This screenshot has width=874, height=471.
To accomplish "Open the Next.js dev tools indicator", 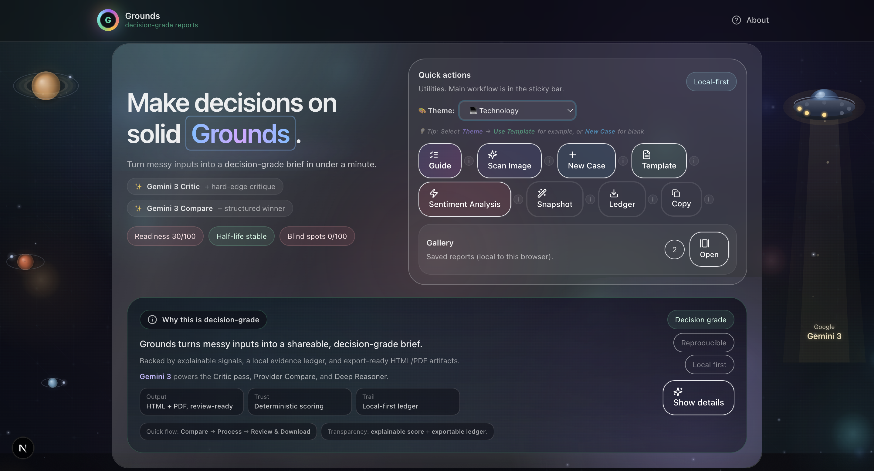I will (23, 448).
